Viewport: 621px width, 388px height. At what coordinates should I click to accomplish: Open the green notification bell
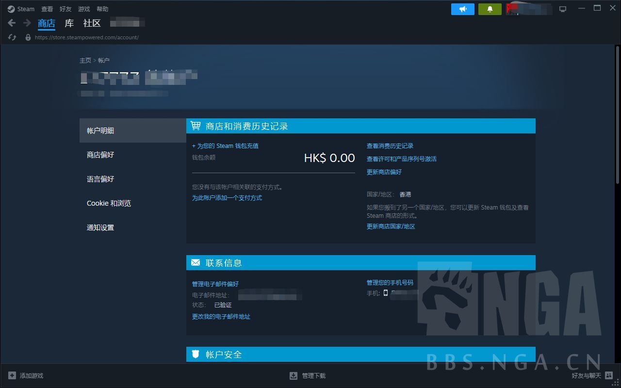click(490, 9)
